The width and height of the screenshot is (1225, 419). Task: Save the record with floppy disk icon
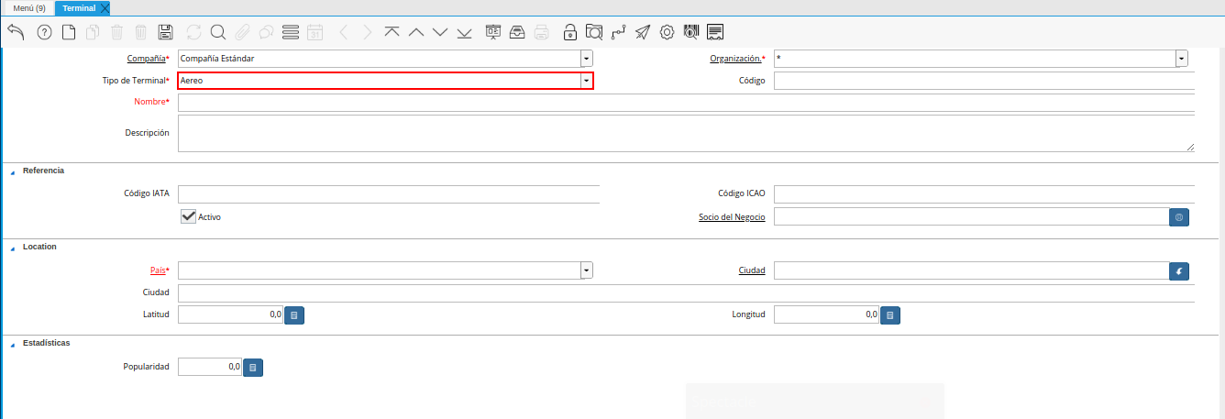tap(165, 32)
